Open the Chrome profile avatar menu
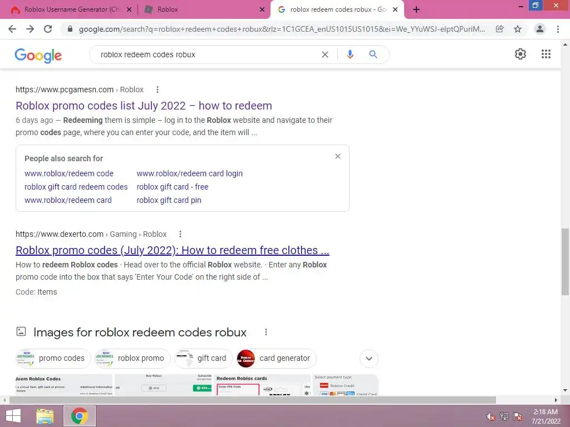 coord(540,29)
